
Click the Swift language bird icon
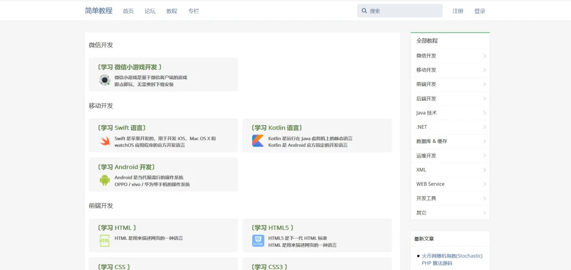click(x=105, y=141)
